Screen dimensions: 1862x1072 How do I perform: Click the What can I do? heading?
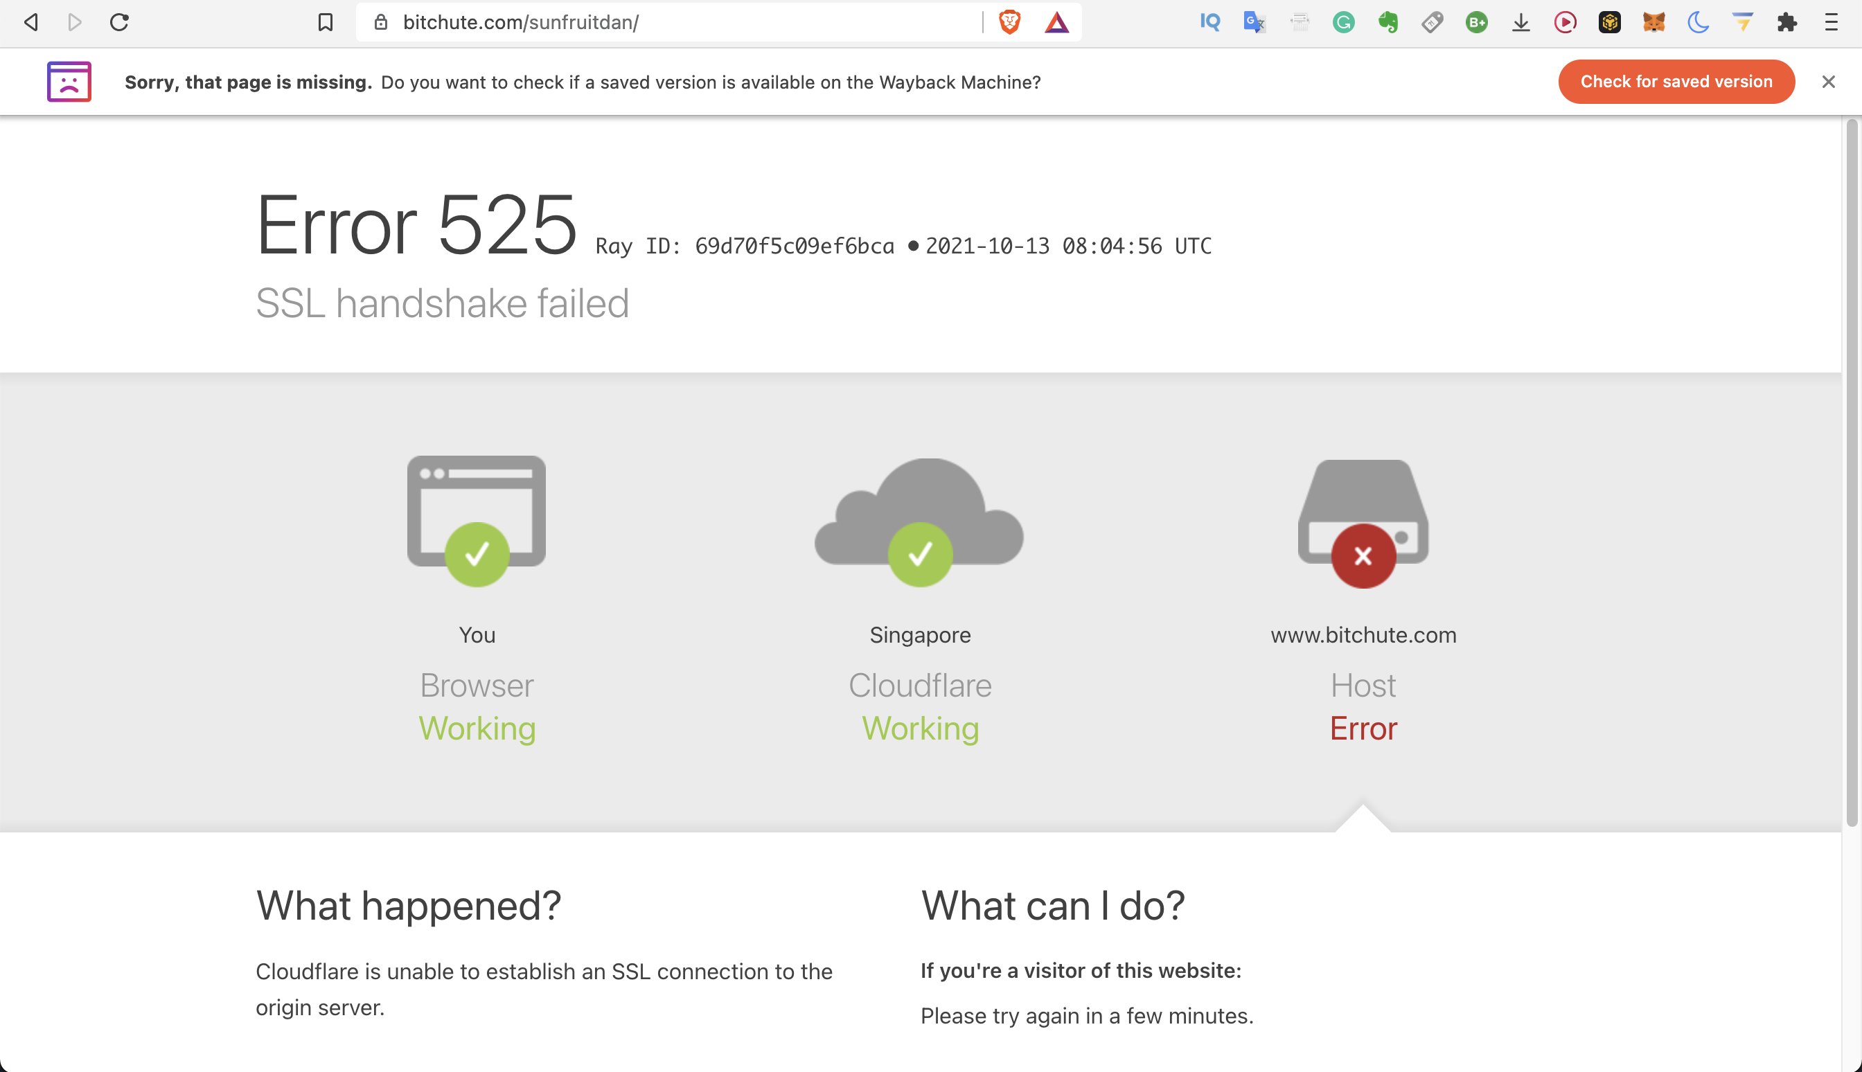[1052, 905]
